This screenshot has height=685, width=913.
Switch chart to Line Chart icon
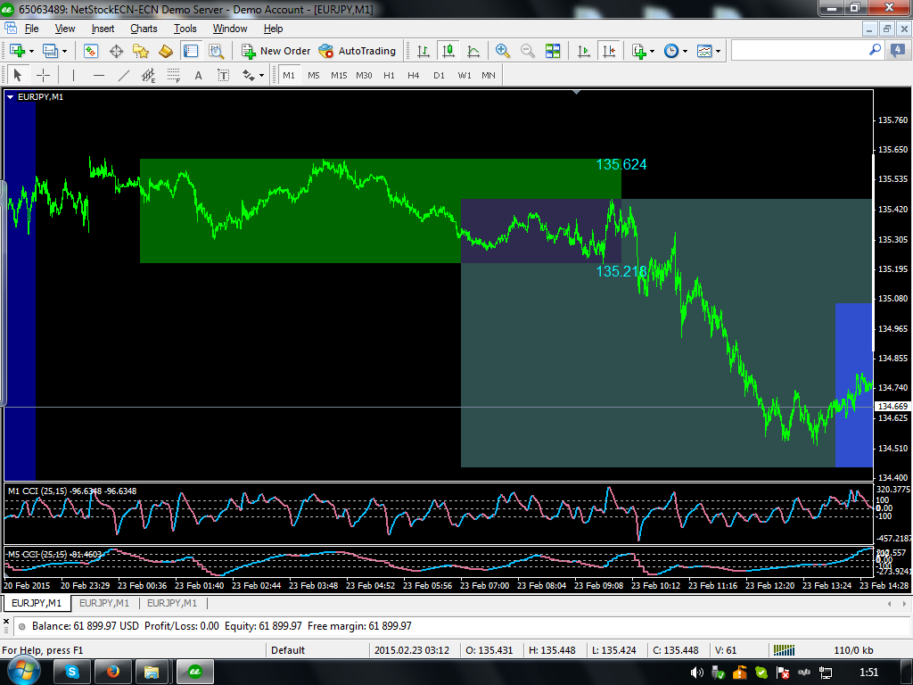[473, 51]
